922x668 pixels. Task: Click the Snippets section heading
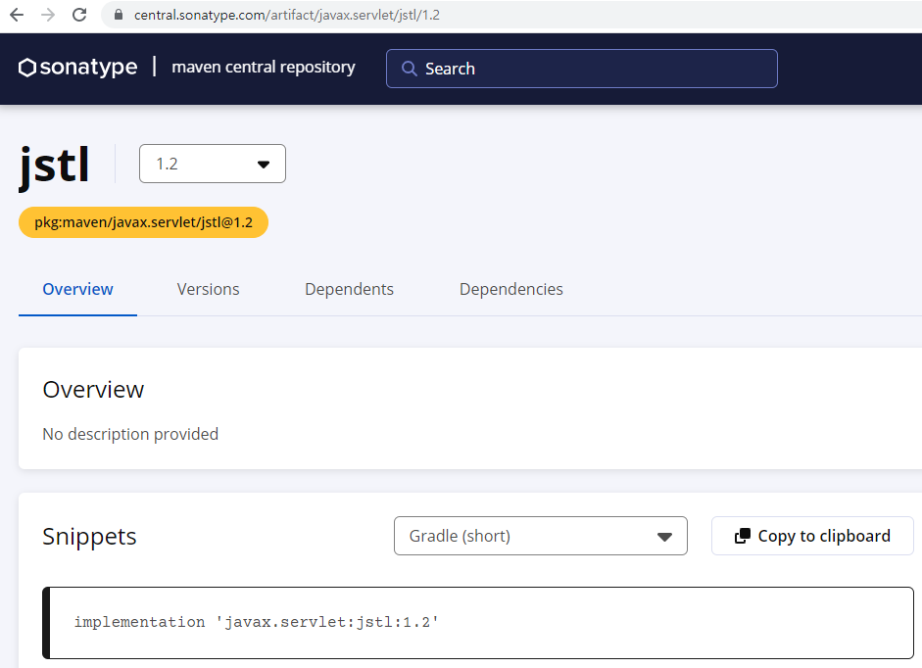89,537
